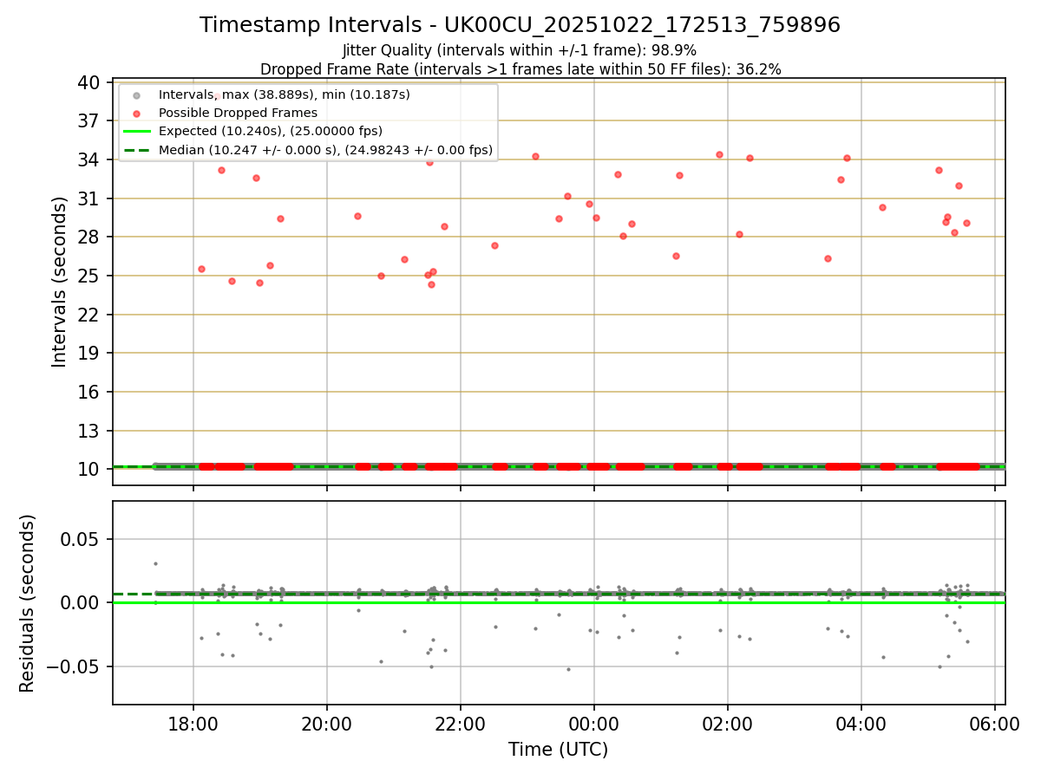Click the y-axis tick label "13"
The height and width of the screenshot is (780, 1041).
(88, 431)
